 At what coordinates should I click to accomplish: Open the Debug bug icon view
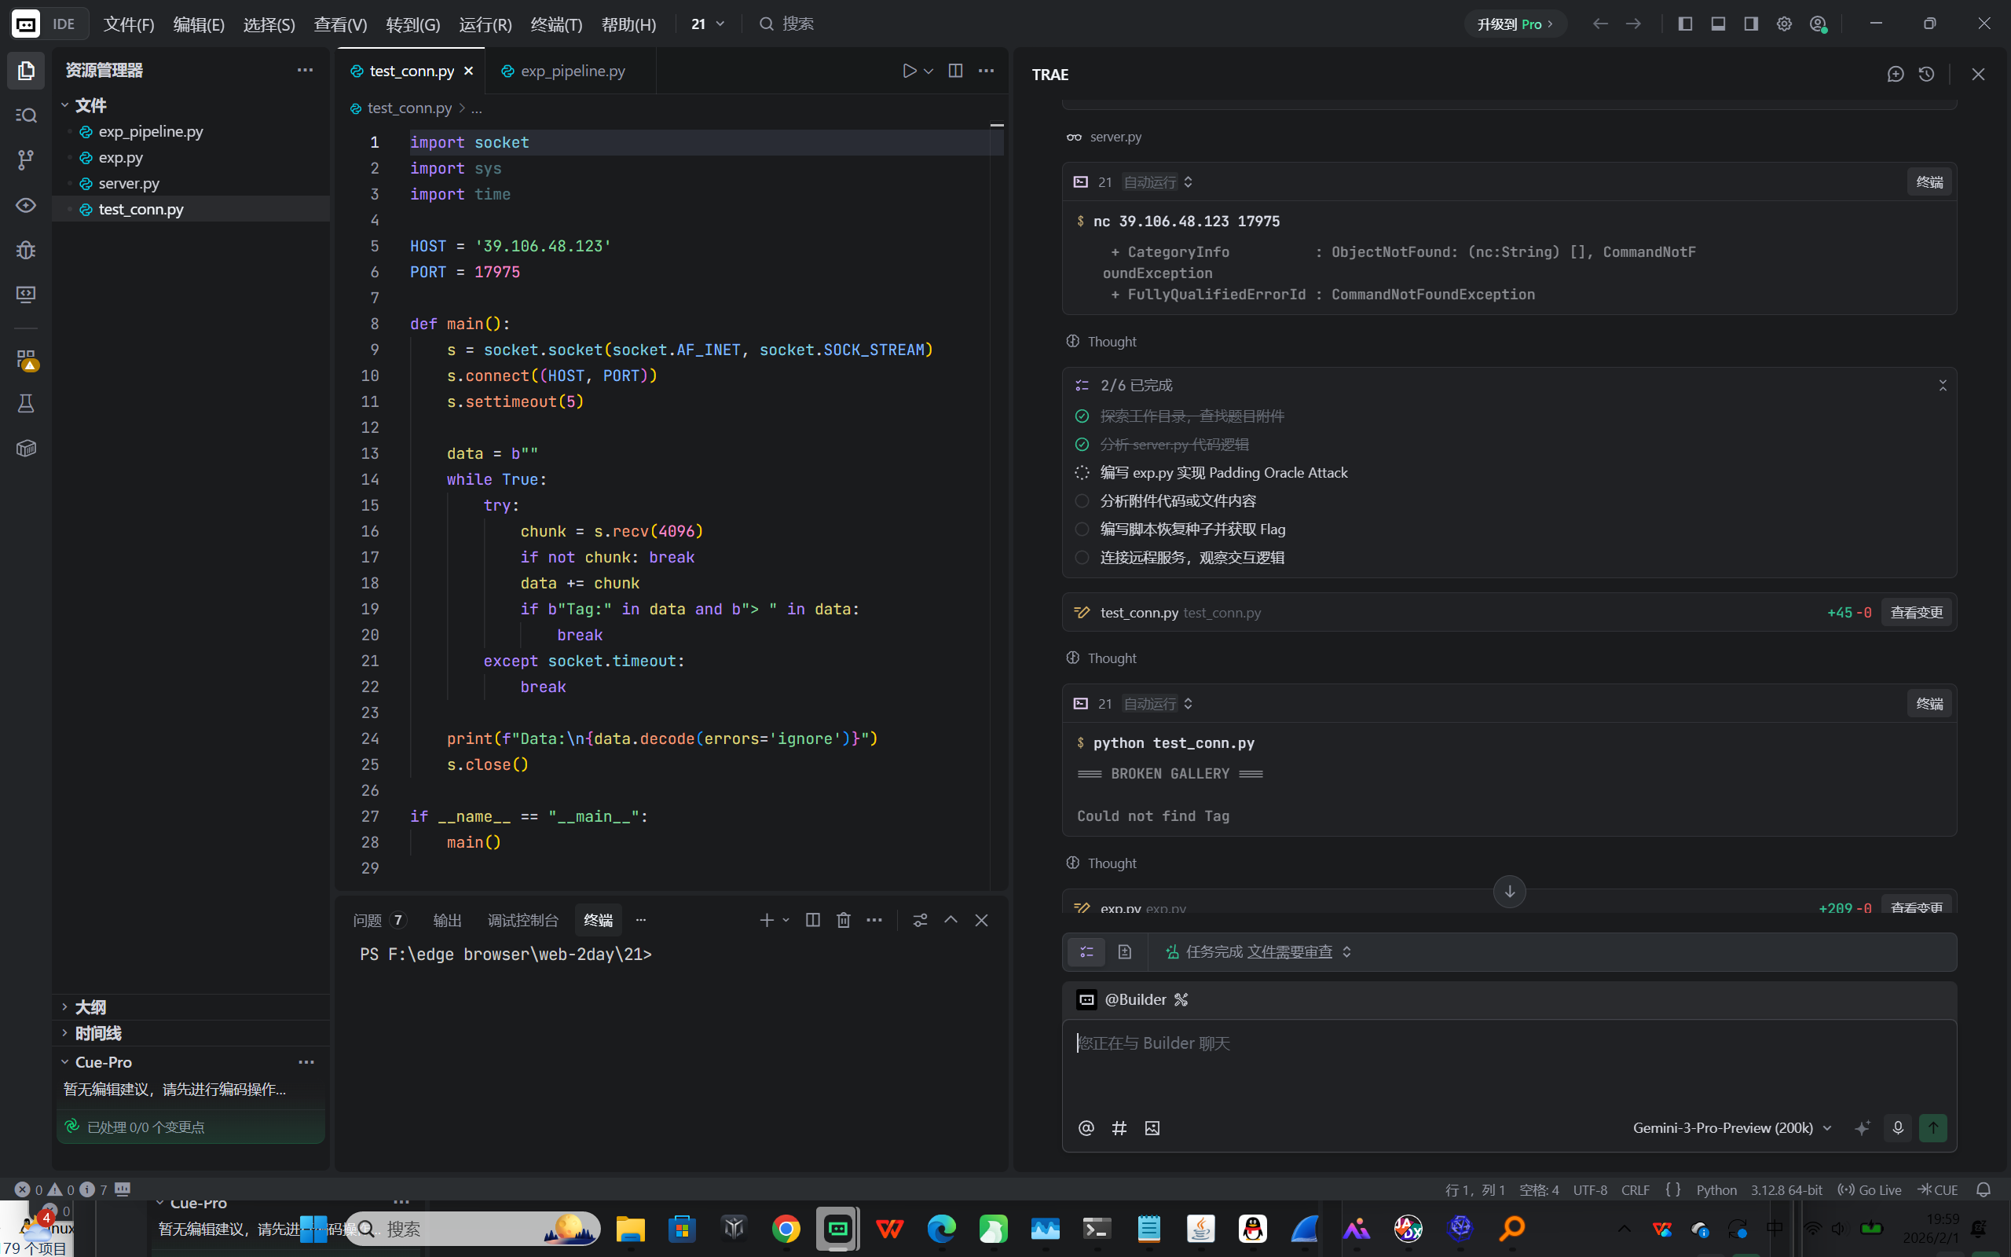pyautogui.click(x=26, y=249)
